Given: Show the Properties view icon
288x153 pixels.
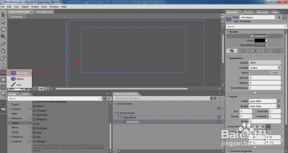Looking at the screenshot, I should pos(279,18).
